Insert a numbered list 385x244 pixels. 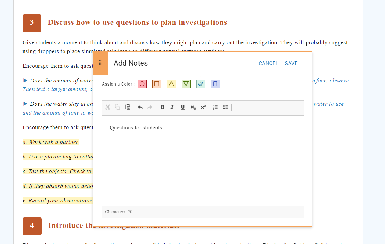click(216, 107)
